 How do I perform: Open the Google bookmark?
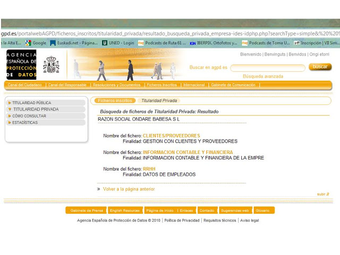(x=37, y=42)
